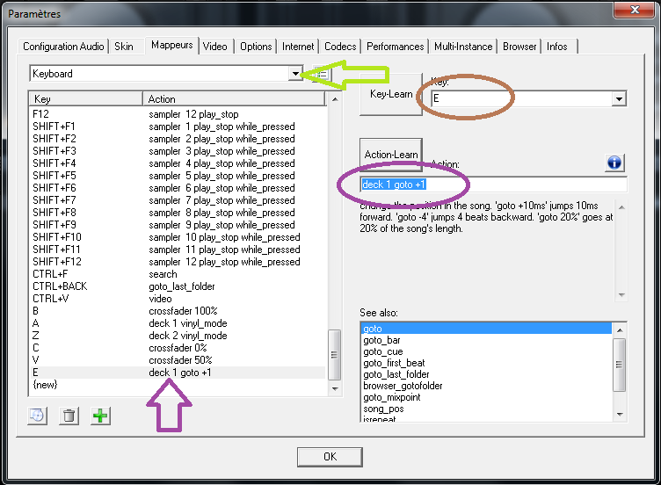Go to the Video tab
This screenshot has height=485, width=661.
tap(215, 47)
